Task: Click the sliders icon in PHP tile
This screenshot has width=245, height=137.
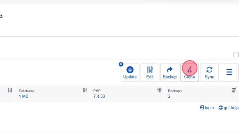Action: 159,90
